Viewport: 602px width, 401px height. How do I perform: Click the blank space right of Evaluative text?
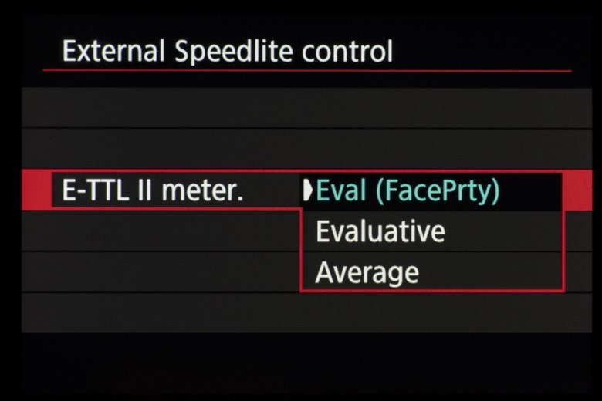(x=502, y=231)
